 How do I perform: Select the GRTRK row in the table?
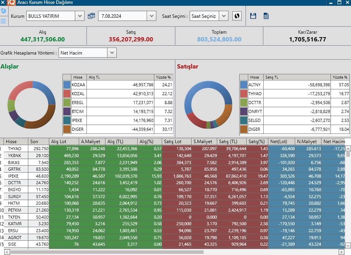pos(172,169)
